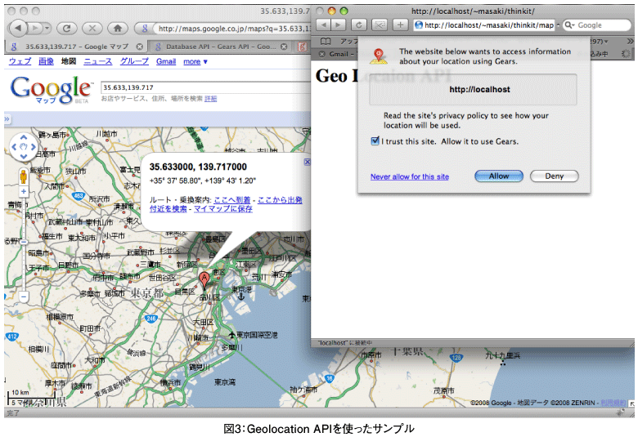Click the 東京港 anchor icon on map
The width and height of the screenshot is (638, 437).
click(241, 297)
